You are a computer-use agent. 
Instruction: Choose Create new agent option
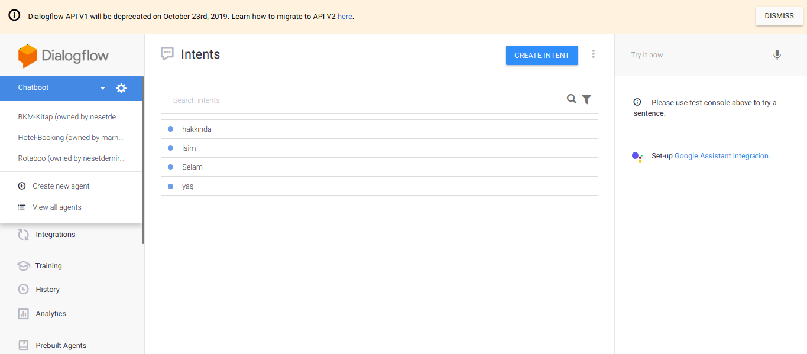tap(61, 186)
